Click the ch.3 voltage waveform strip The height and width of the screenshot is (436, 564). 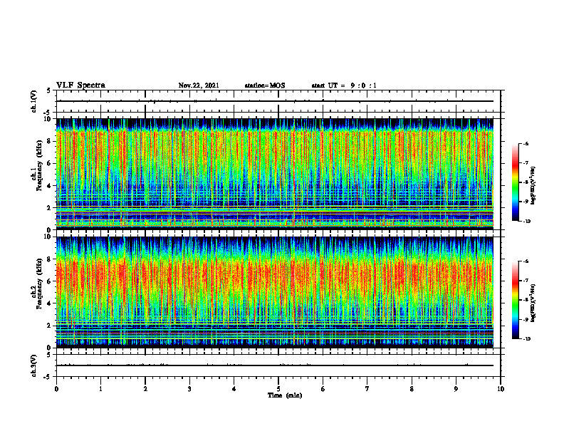click(x=278, y=365)
